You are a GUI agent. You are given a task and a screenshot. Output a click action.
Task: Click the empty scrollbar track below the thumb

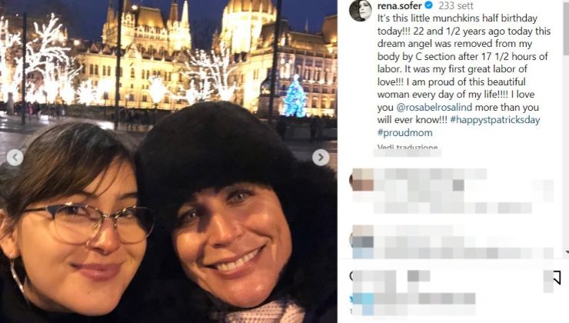coord(567,152)
